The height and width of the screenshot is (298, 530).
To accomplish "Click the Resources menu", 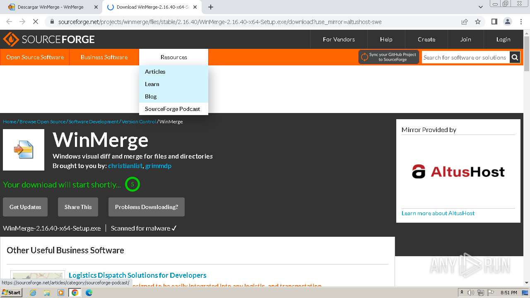I will 173,57.
